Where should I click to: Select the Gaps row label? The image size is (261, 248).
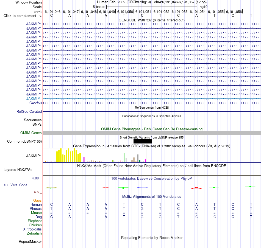click(37, 201)
